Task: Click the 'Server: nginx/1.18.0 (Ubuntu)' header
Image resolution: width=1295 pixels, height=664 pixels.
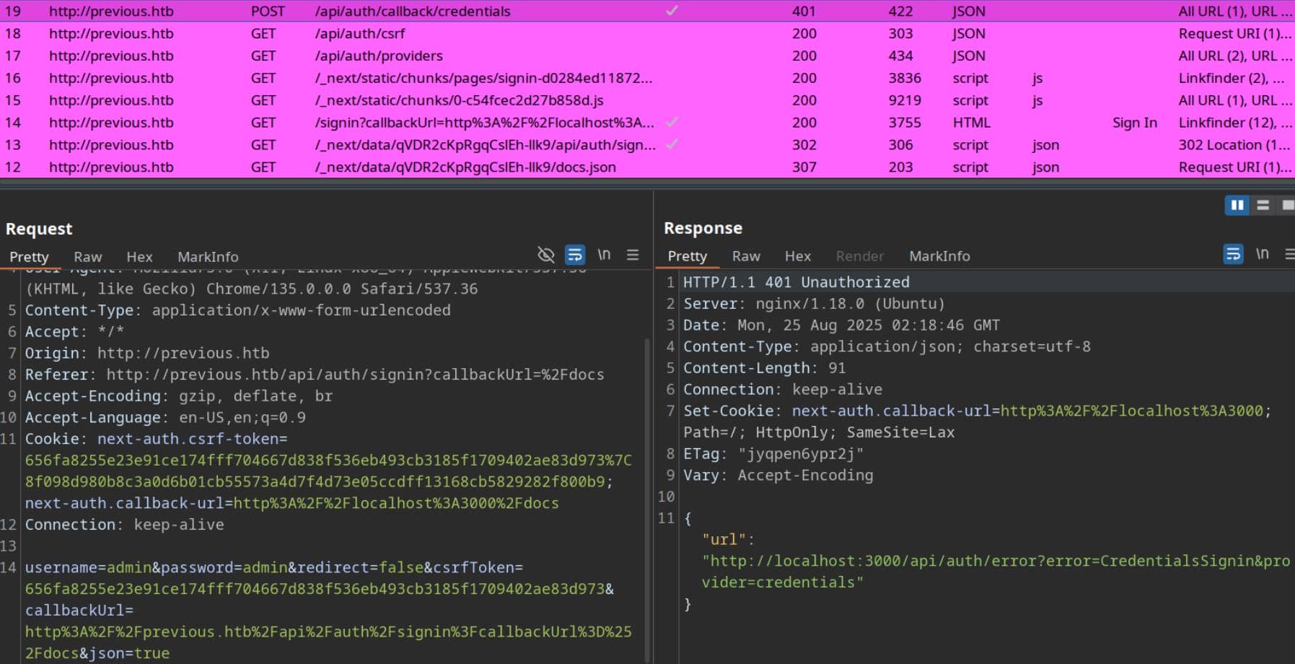Action: 814,304
